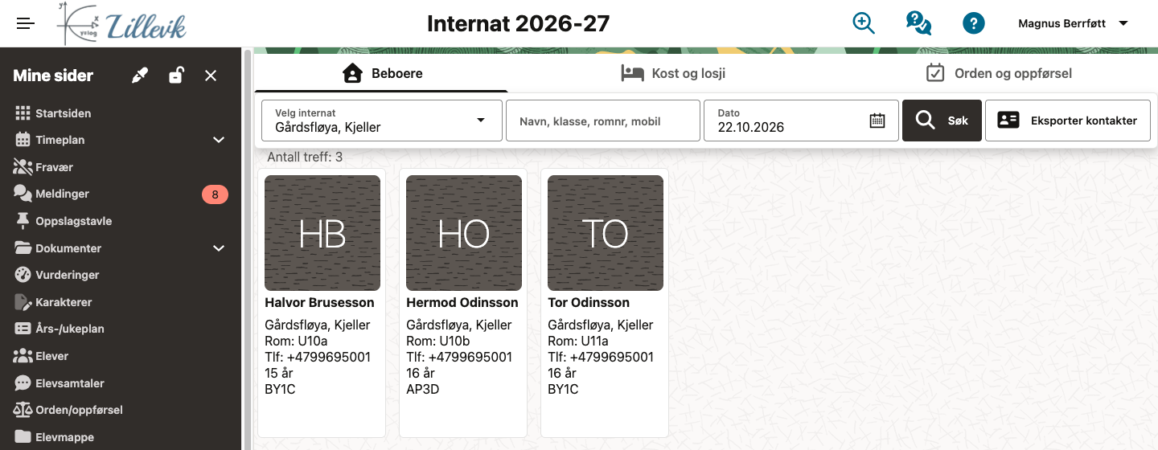Click the Oppslagstavle pushpin icon

[23, 221]
